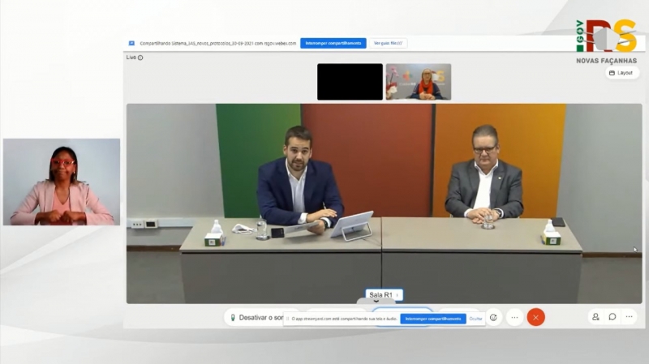
Task: Open the emoji reactions button
Action: [493, 318]
